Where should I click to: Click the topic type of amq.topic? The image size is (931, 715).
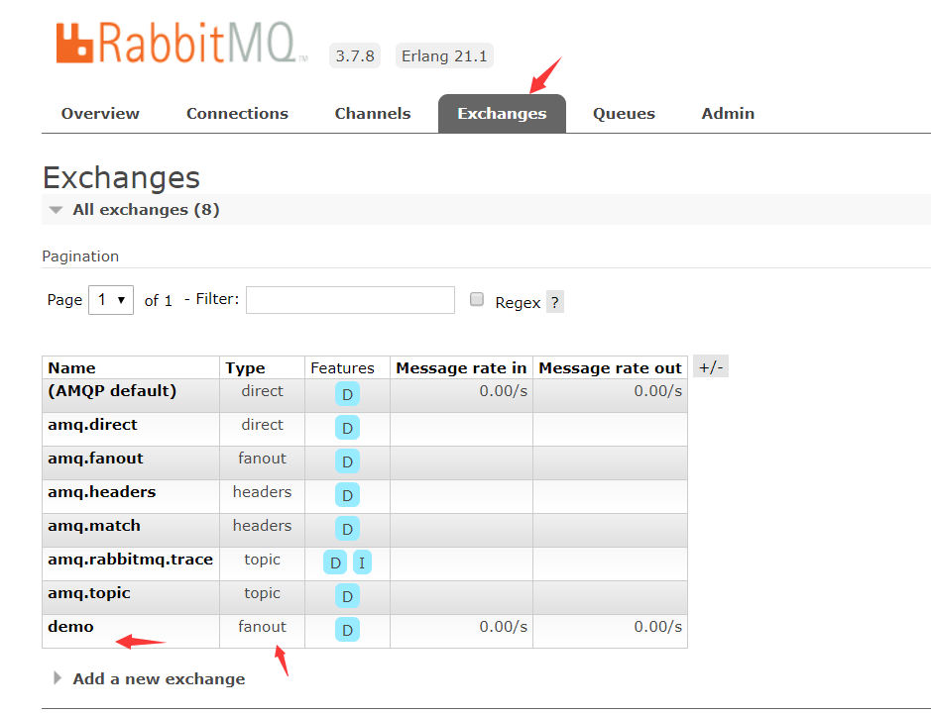(262, 593)
